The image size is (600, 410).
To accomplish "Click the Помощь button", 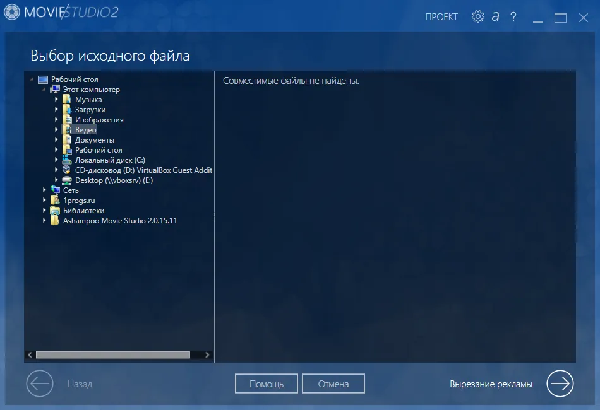I will click(x=267, y=384).
